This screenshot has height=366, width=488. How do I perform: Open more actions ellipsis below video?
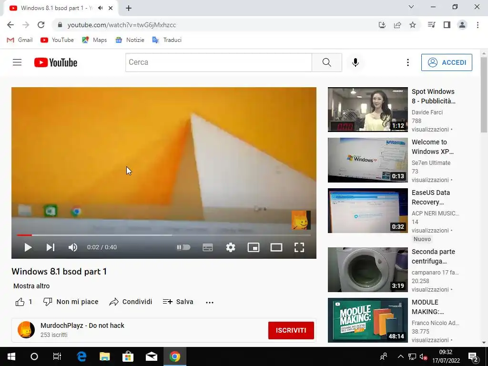pyautogui.click(x=210, y=302)
